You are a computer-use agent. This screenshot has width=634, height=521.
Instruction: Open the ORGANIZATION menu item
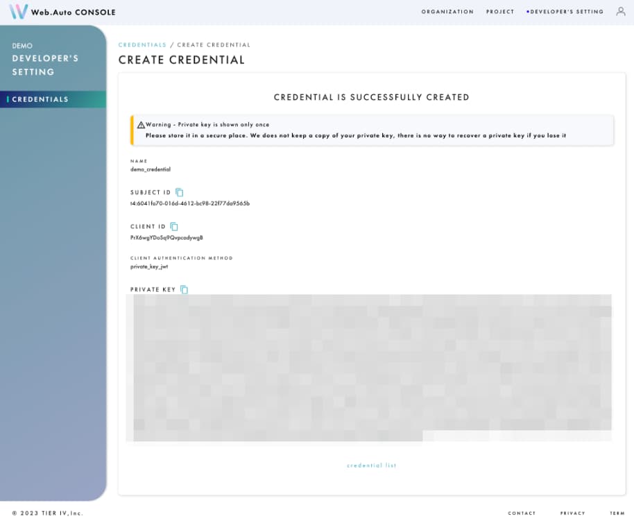point(447,11)
